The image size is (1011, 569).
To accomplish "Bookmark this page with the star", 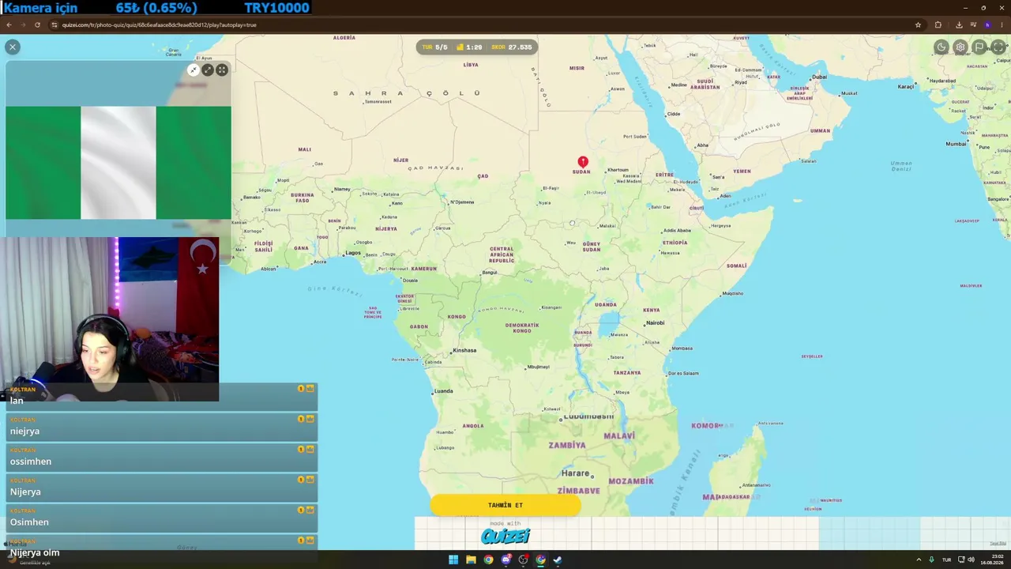I will tap(918, 24).
